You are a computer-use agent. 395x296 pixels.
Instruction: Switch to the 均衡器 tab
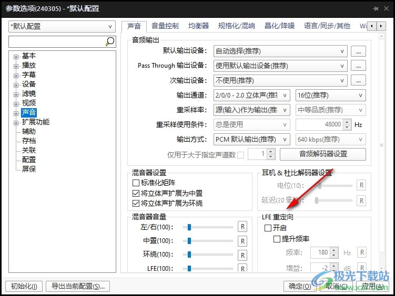(198, 26)
